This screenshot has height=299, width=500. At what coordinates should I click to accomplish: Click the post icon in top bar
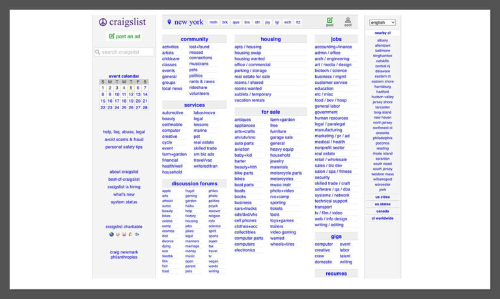pyautogui.click(x=329, y=20)
